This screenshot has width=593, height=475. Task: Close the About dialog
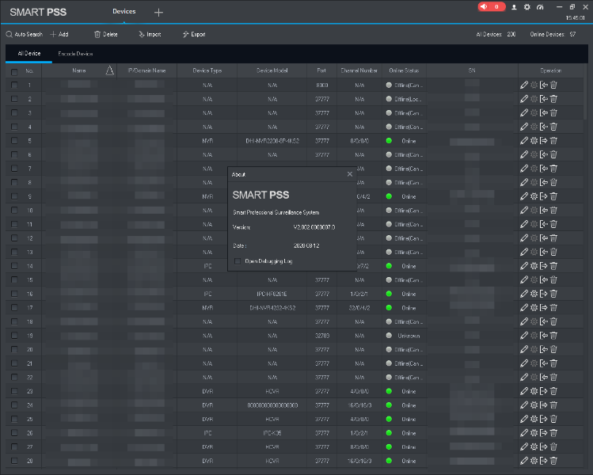click(x=350, y=174)
